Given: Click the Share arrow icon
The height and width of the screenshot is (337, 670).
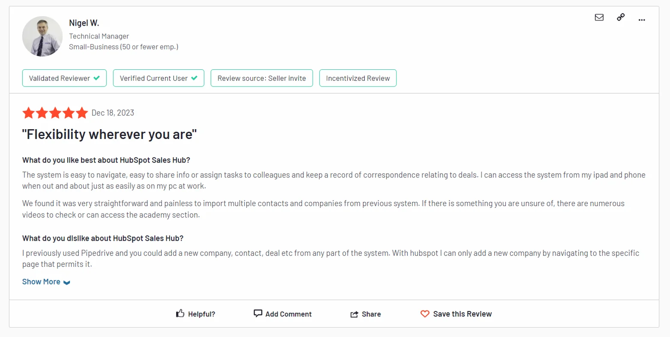Looking at the screenshot, I should coord(354,313).
